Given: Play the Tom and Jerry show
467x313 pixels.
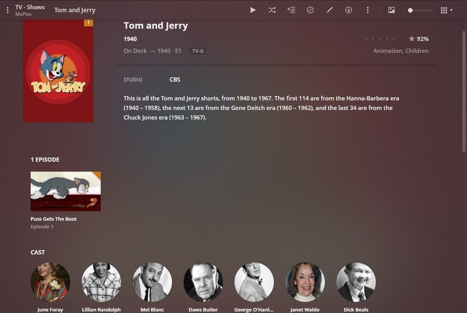Looking at the screenshot, I should pos(253,10).
